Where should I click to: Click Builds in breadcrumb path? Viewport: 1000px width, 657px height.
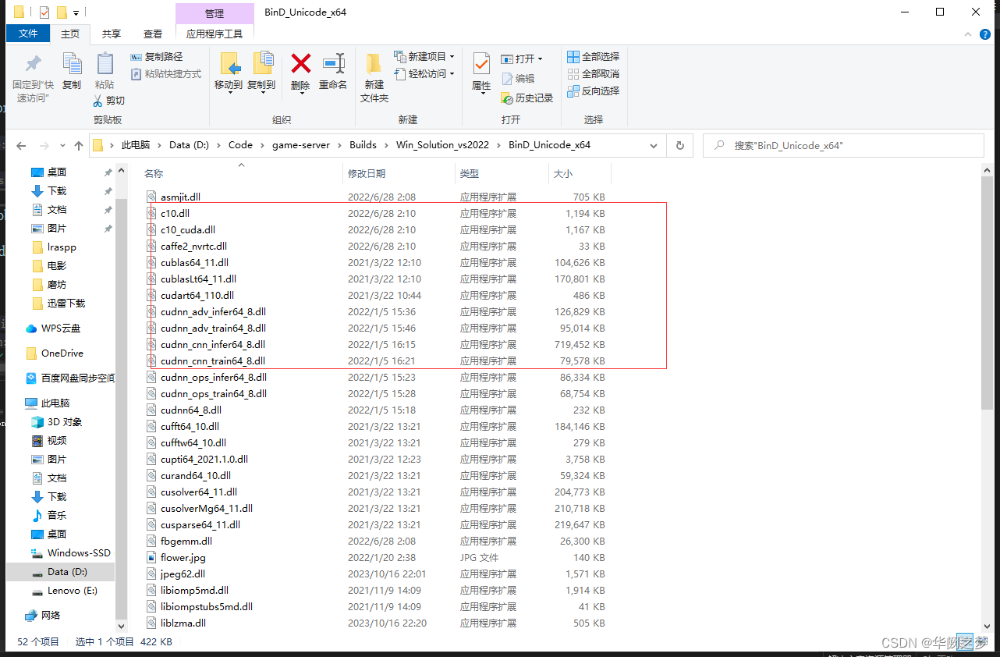(363, 145)
